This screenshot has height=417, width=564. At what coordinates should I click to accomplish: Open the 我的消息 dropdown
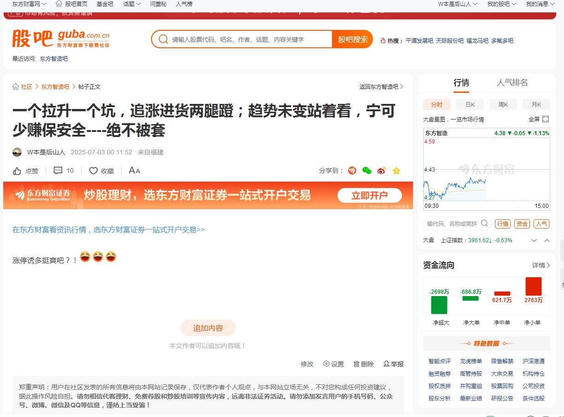coord(540,4)
